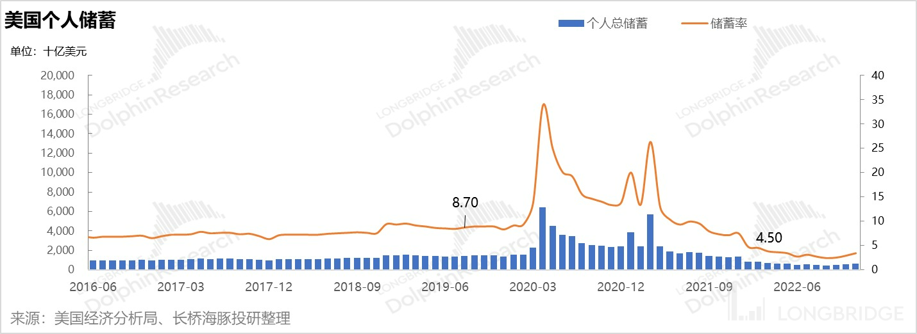
Task: Click the highest peak of the orange line
Action: click(544, 104)
